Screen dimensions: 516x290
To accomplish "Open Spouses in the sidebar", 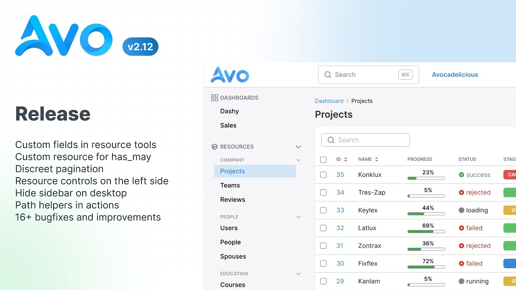I will [x=233, y=256].
